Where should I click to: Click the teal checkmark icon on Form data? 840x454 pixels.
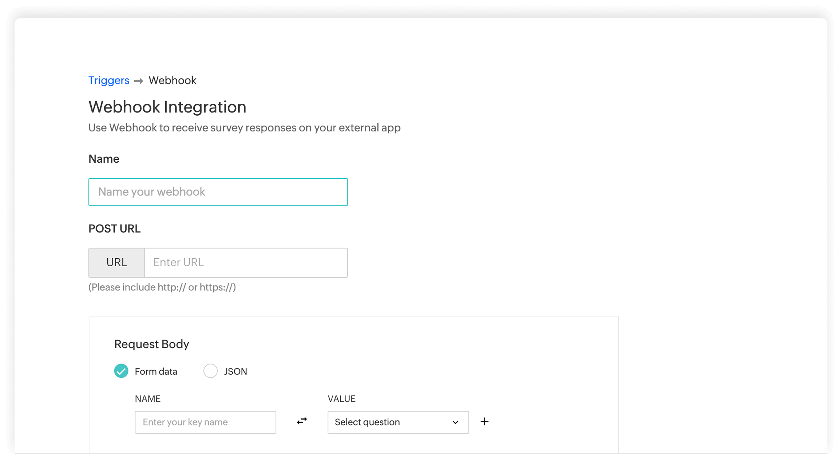pyautogui.click(x=121, y=371)
